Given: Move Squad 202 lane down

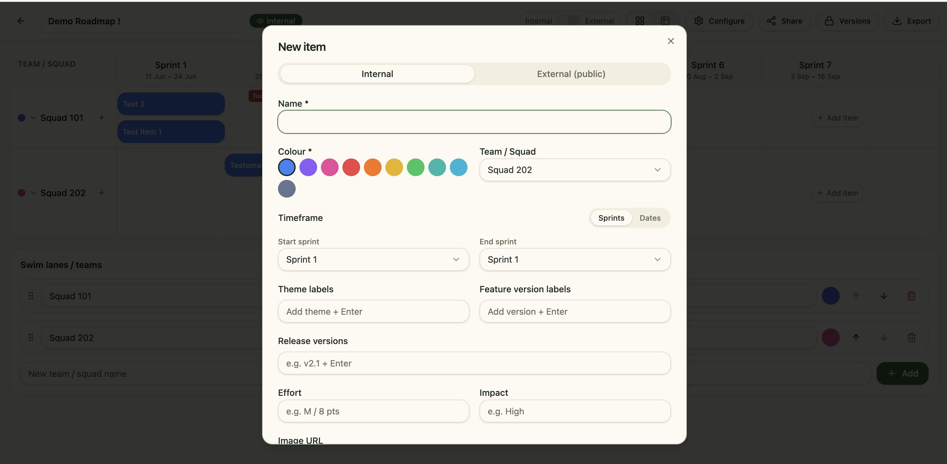Looking at the screenshot, I should pos(884,337).
